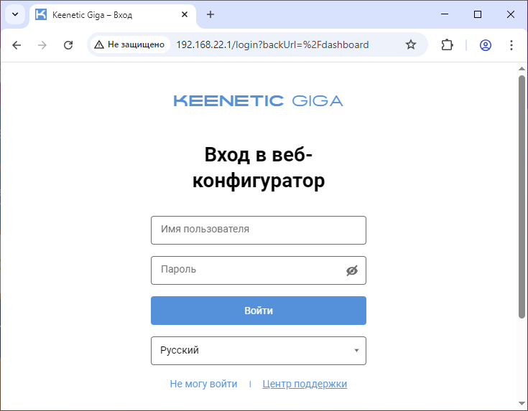Viewport: 528px width, 411px height.
Task: Go back to previous page
Action: (x=17, y=45)
